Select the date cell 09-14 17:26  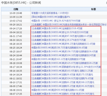(x=16, y=28)
